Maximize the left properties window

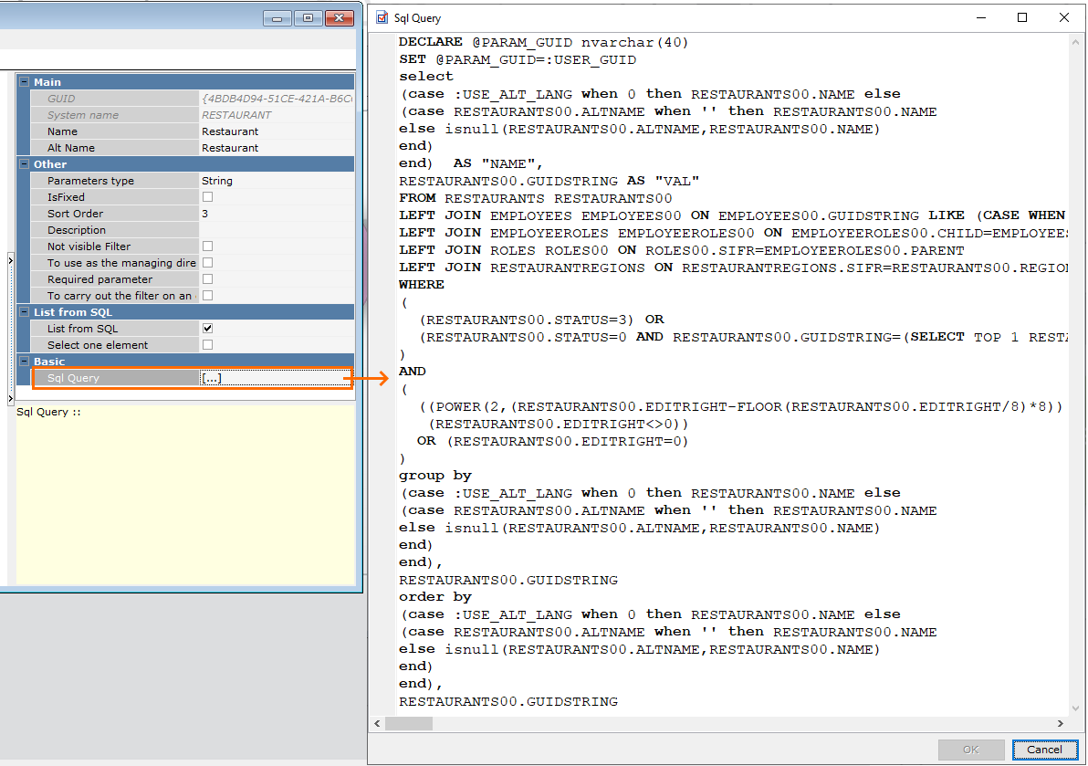[x=309, y=18]
